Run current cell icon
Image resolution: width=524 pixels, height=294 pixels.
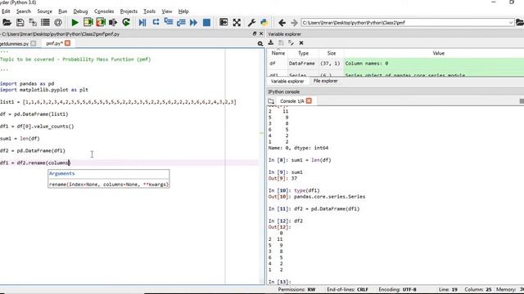click(88, 22)
